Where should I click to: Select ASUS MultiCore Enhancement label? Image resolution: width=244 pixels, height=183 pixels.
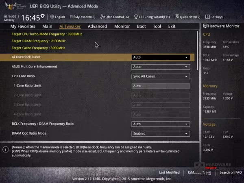(35, 66)
